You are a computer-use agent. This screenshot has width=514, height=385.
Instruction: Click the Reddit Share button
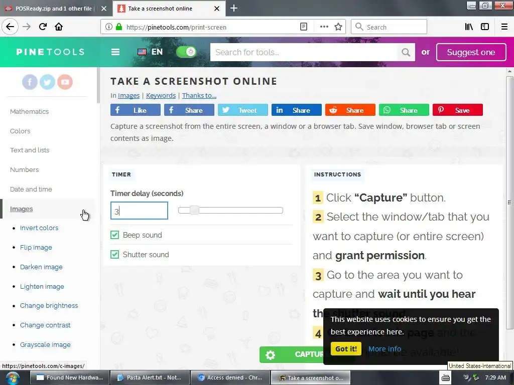click(x=350, y=110)
